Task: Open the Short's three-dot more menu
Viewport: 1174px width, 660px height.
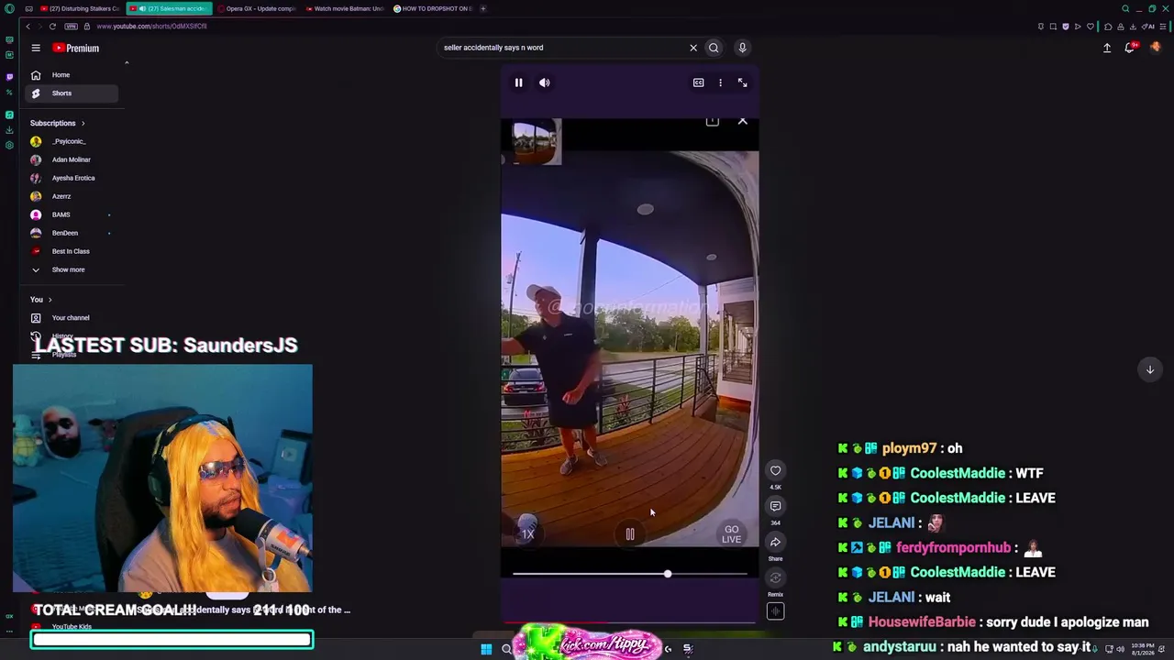Action: click(x=720, y=82)
